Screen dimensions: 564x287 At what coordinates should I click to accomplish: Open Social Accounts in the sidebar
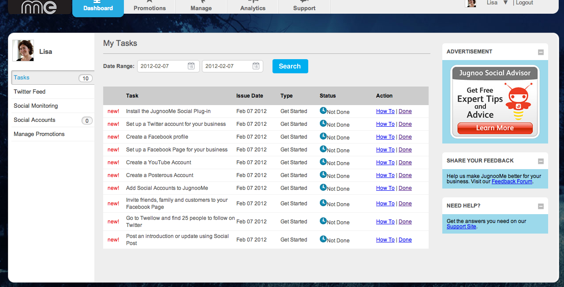coord(53,120)
